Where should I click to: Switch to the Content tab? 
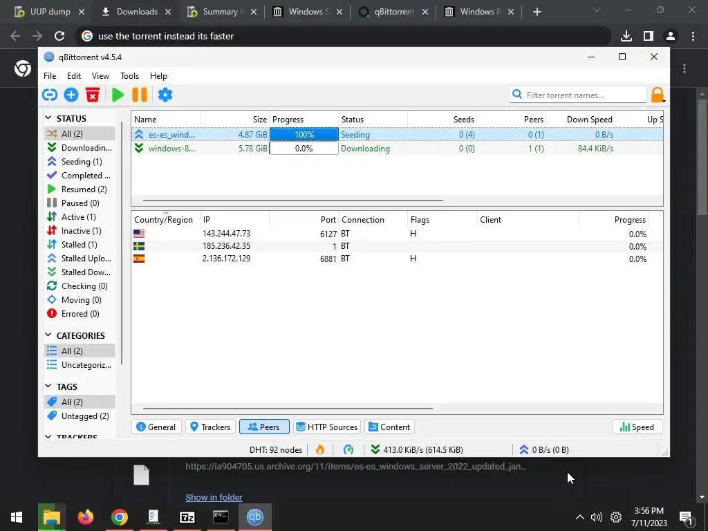point(389,427)
